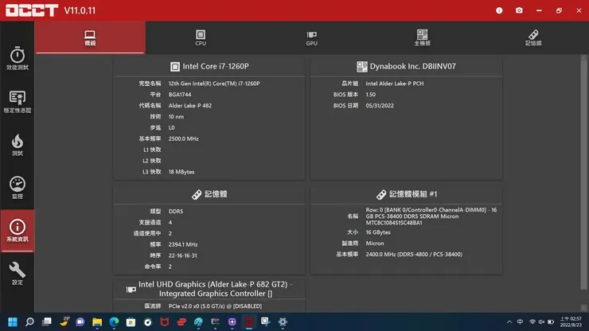
Task: Select the 'Micron' manufacturer value
Action: tap(375, 243)
